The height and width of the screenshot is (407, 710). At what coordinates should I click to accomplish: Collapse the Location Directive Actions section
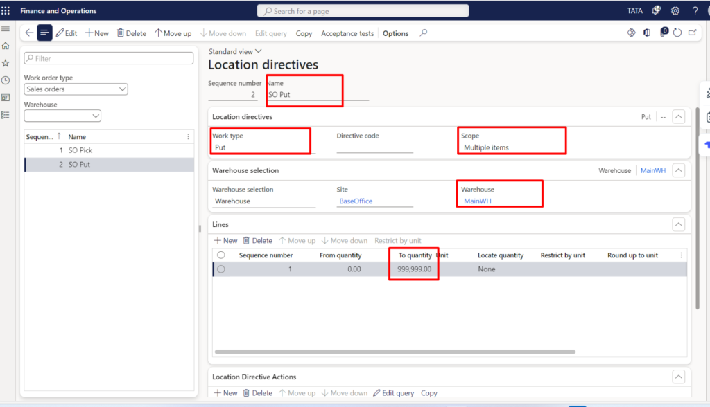click(x=678, y=377)
